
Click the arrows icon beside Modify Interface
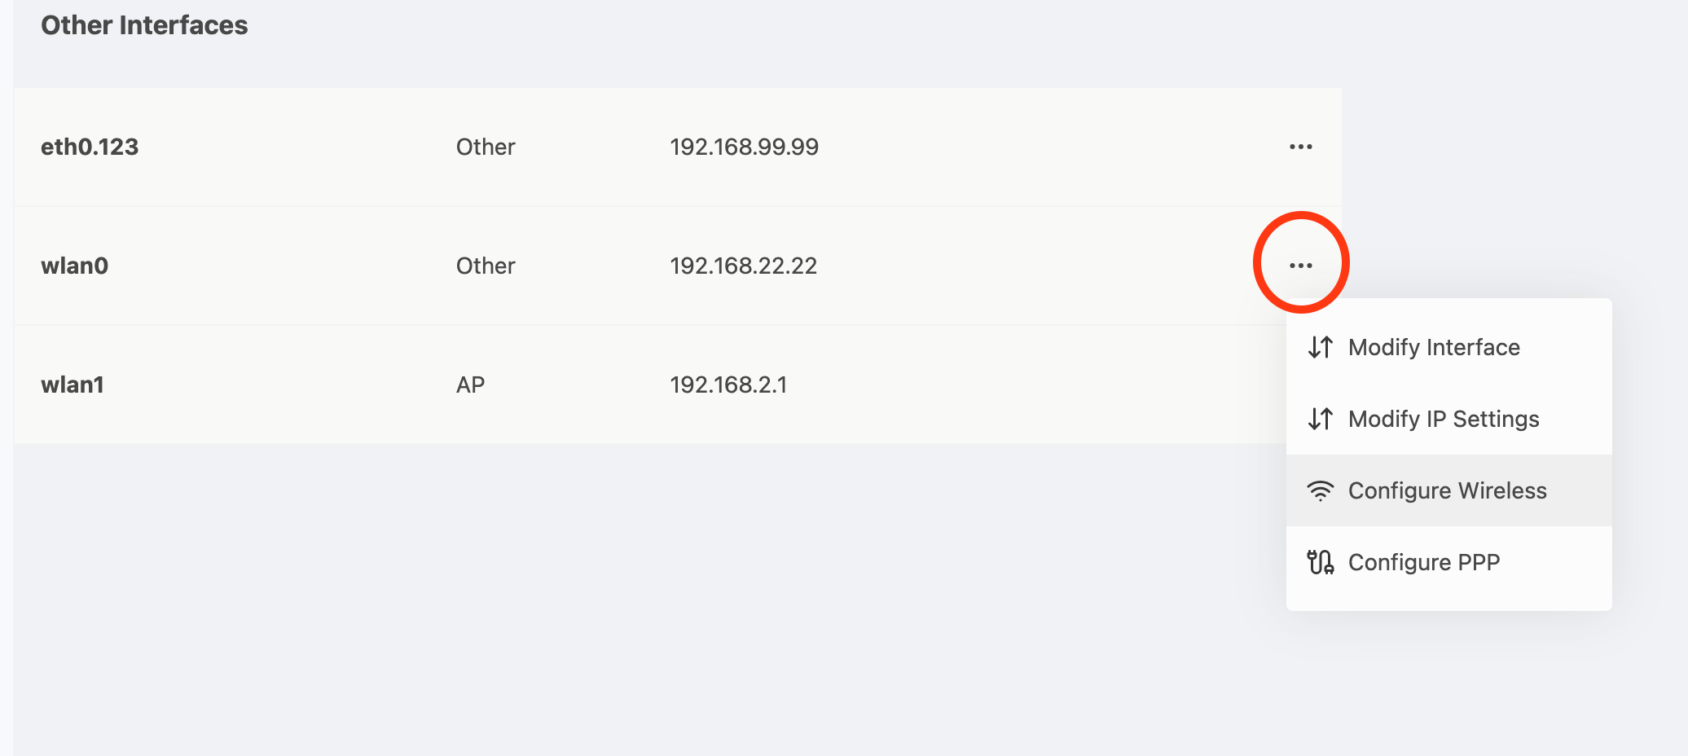coord(1320,347)
